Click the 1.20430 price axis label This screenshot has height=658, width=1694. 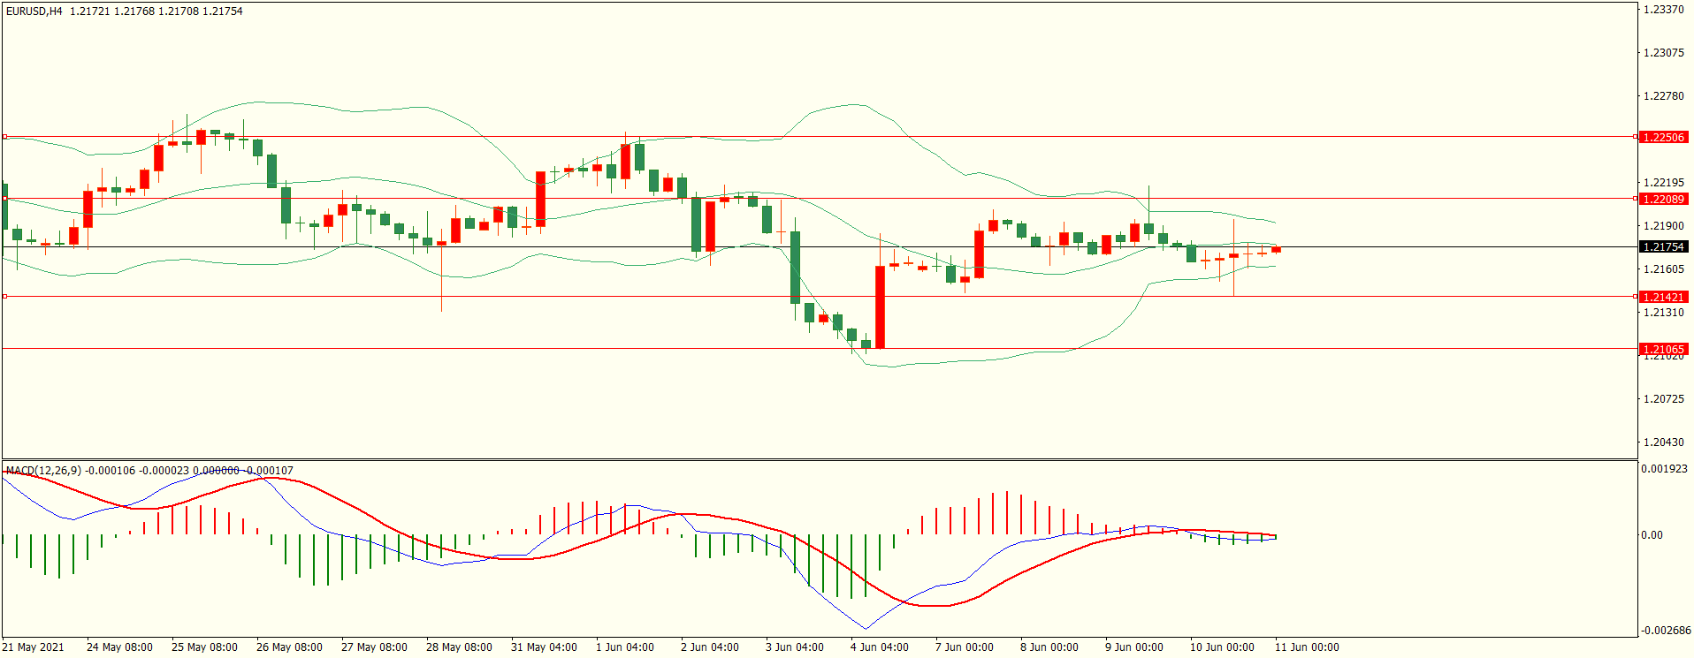(1663, 442)
